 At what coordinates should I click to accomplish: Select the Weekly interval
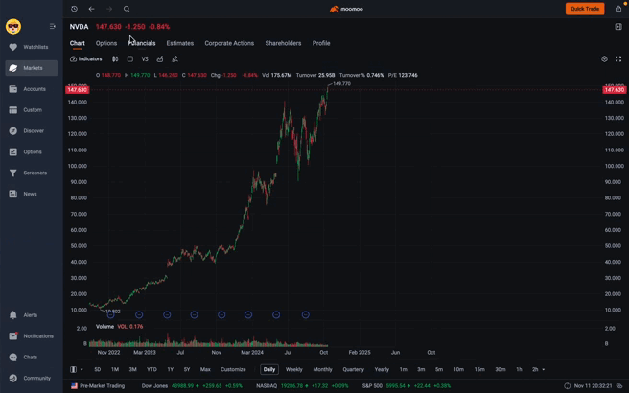(x=294, y=369)
